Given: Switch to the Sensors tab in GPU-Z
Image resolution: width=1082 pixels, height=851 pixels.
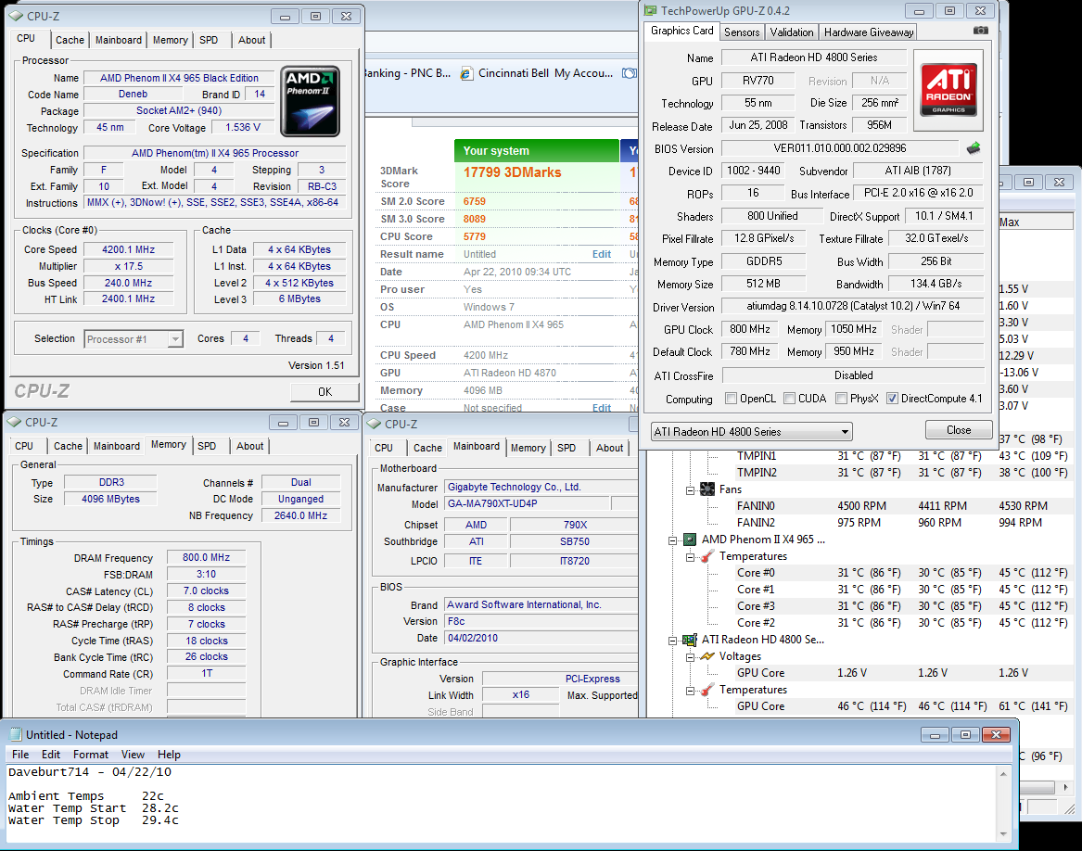Looking at the screenshot, I should click(x=742, y=32).
